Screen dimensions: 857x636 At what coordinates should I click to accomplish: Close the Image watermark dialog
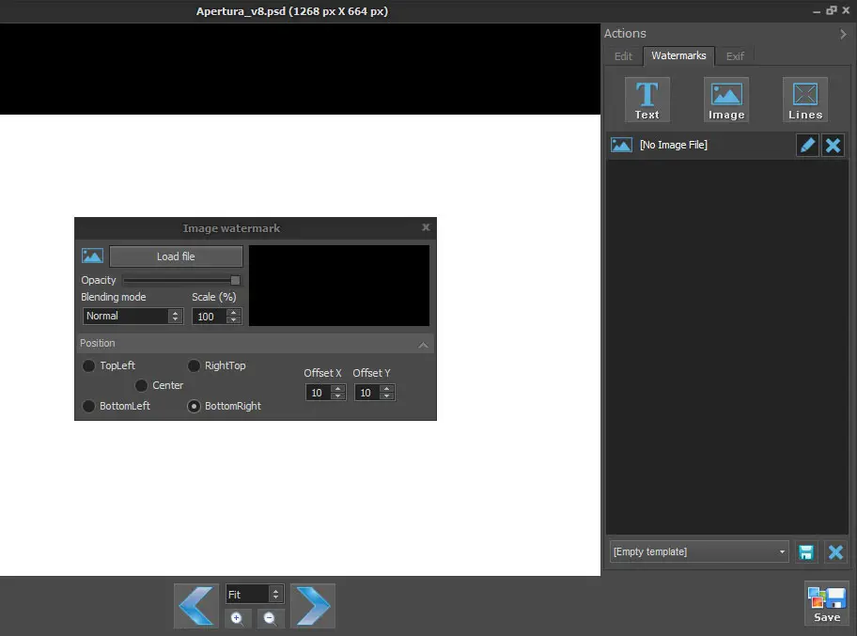426,227
